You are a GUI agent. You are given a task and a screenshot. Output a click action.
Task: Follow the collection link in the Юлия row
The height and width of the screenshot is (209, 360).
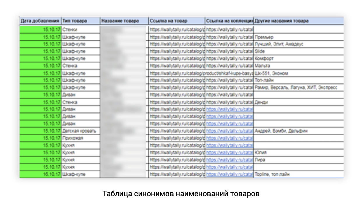pos(229,153)
